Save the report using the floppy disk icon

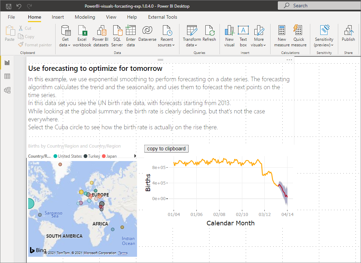pos(9,6)
